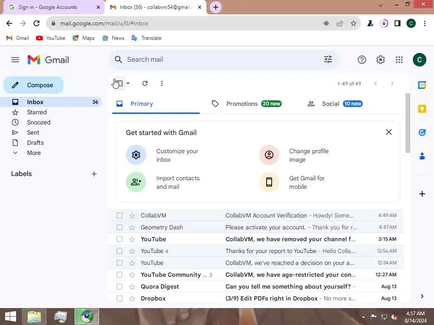Open Google Calendar side panel icon
The height and width of the screenshot is (325, 434).
[x=422, y=85]
